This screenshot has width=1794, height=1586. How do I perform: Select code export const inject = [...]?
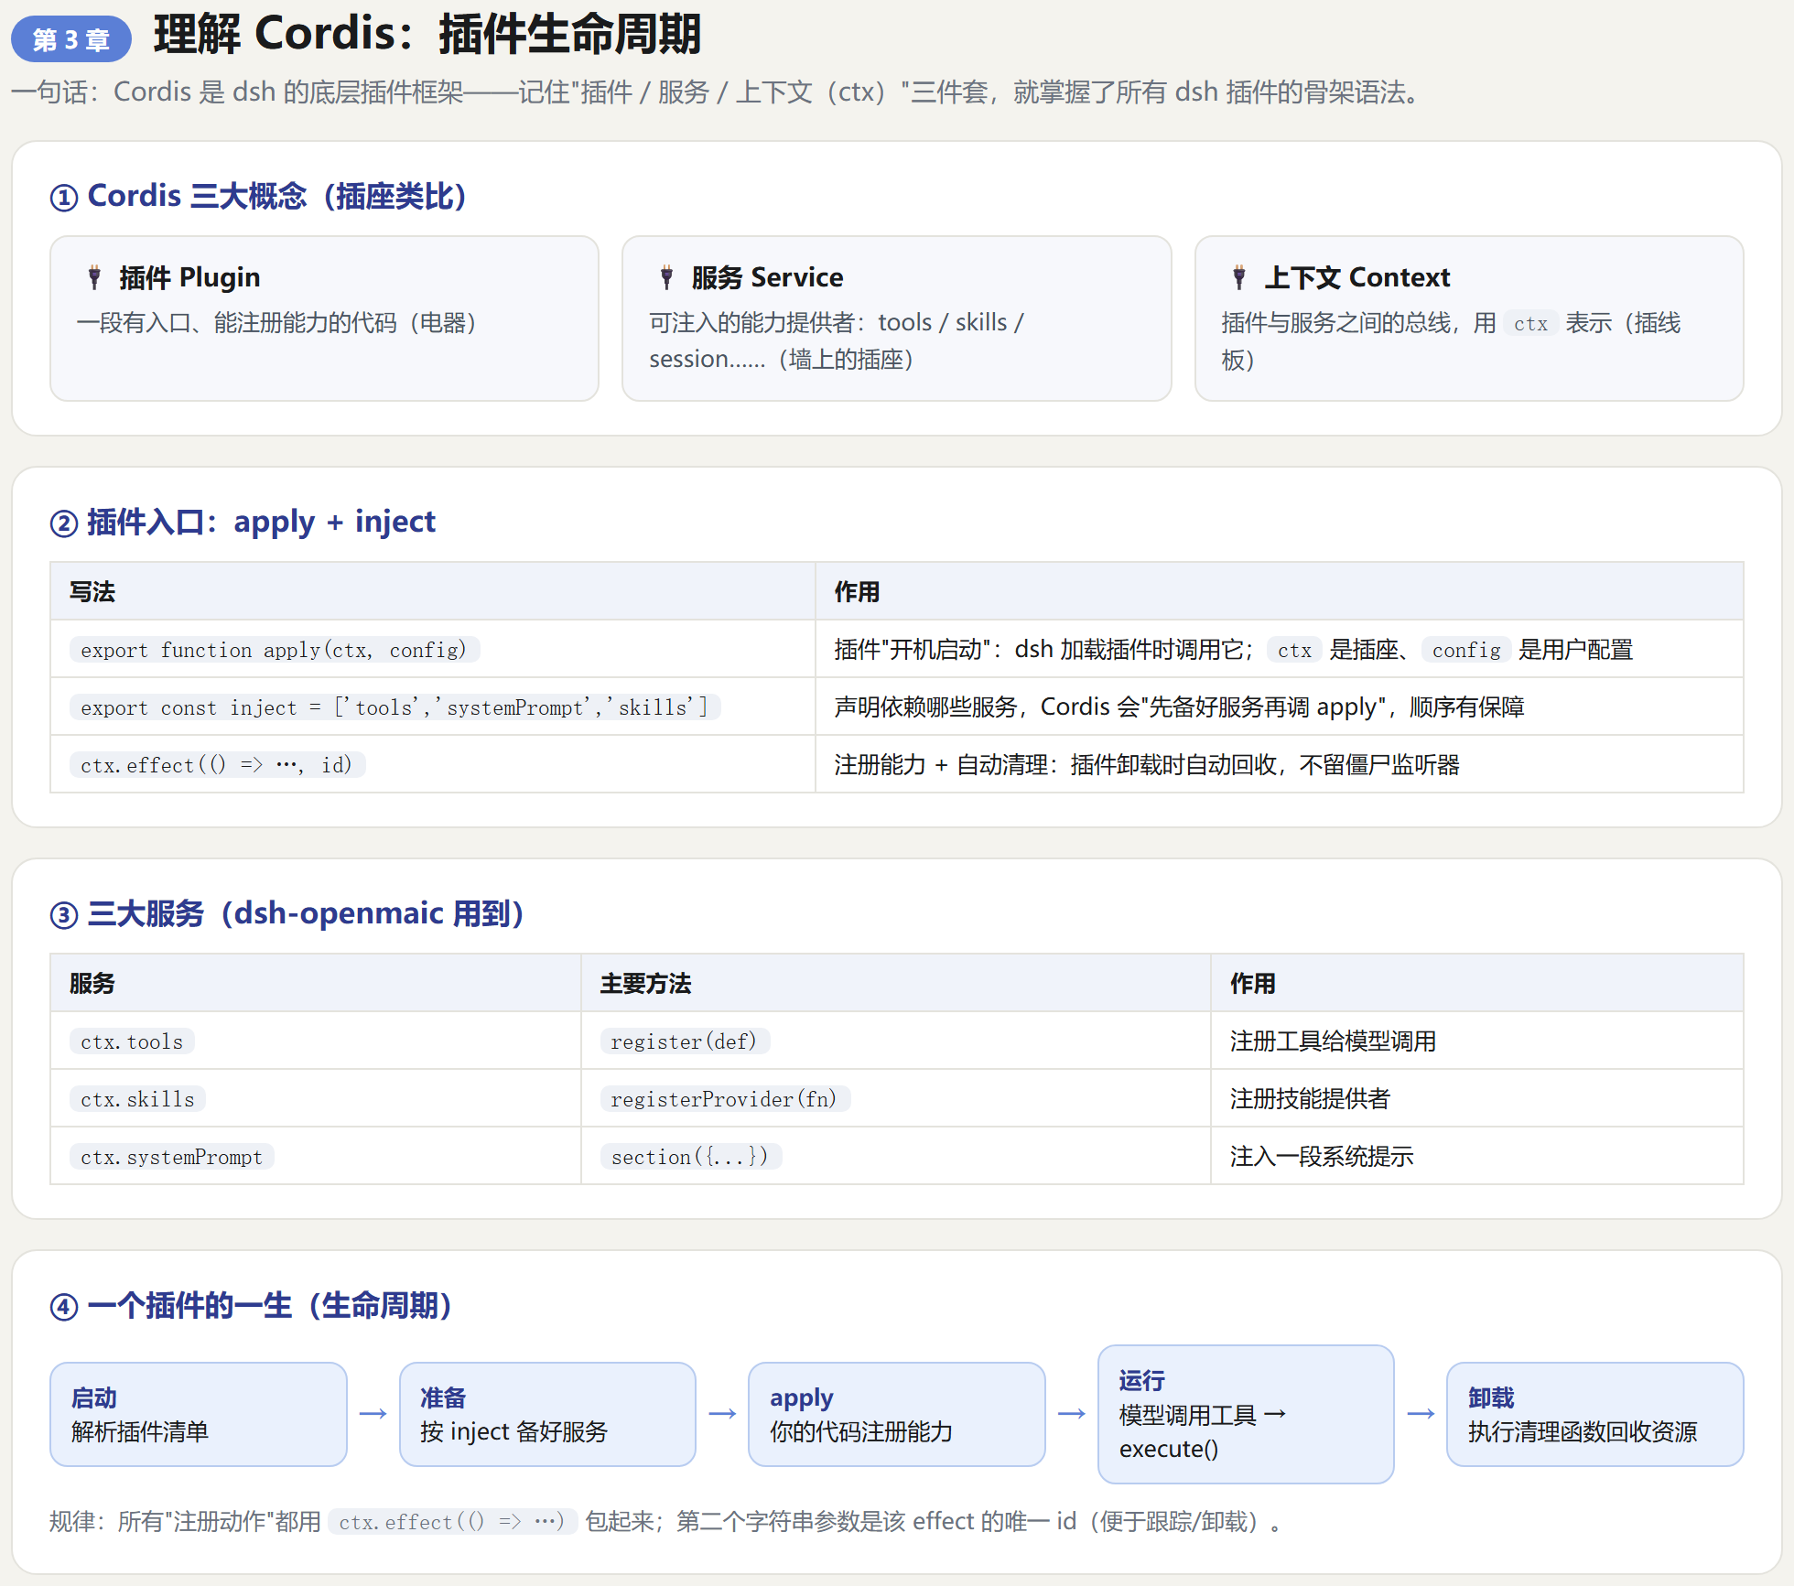(394, 707)
